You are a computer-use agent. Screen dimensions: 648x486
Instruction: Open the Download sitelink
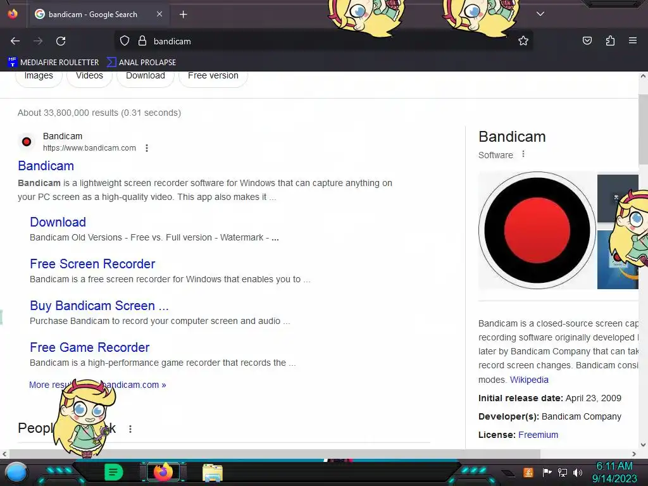tap(58, 222)
